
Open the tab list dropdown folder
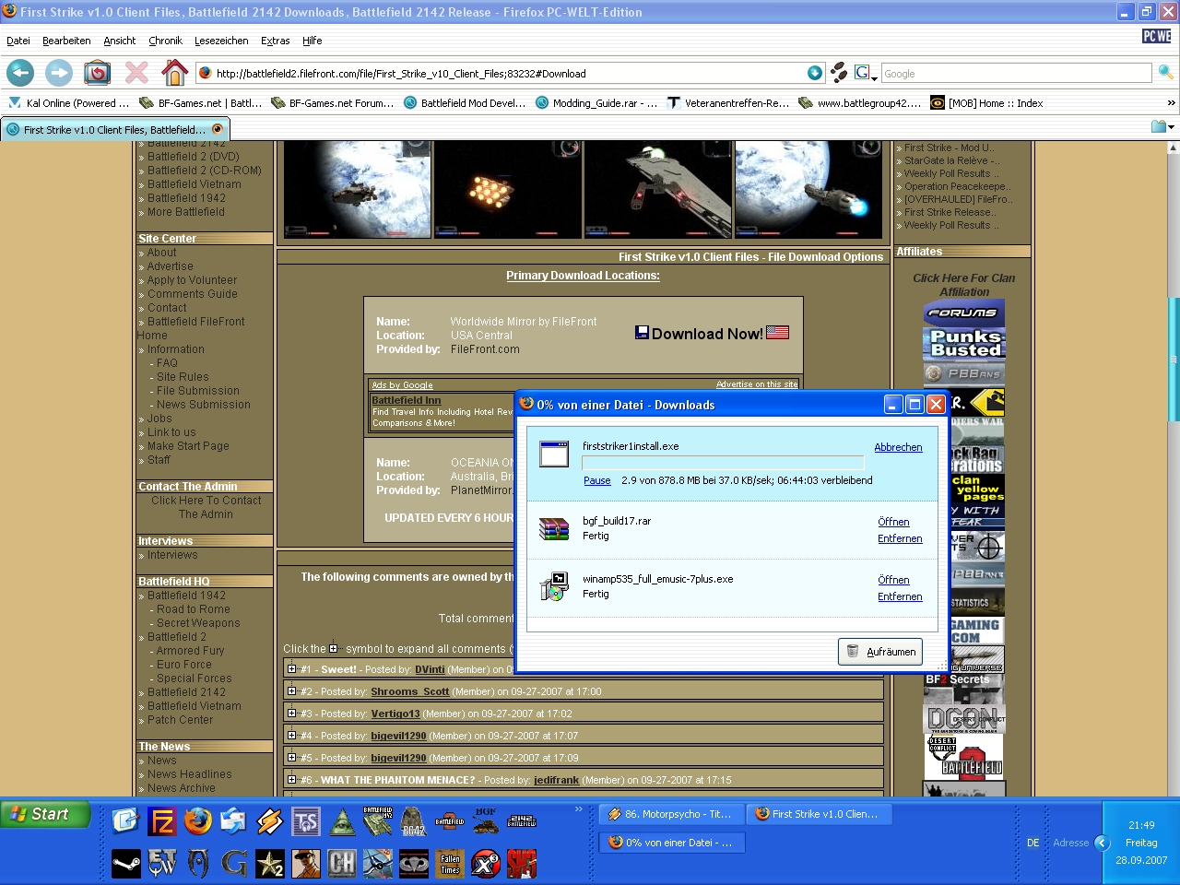coord(1162,126)
